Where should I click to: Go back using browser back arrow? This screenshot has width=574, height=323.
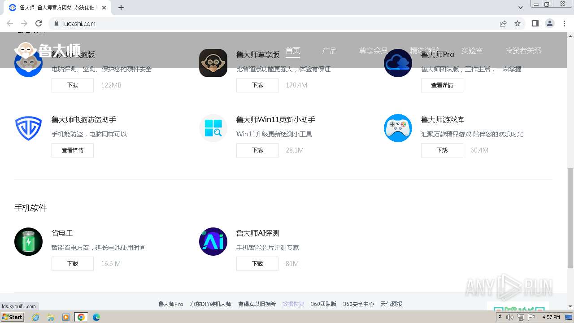[10, 23]
